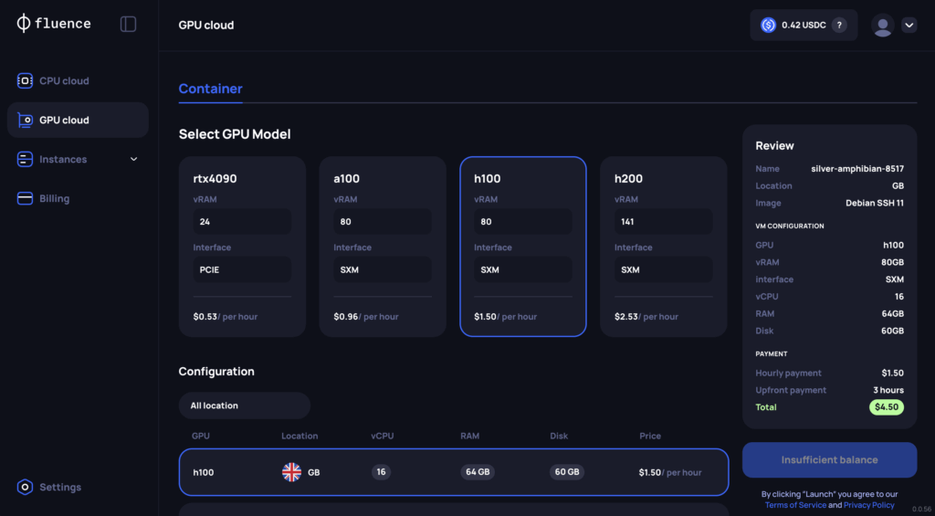Click the Billing card icon
This screenshot has width=935, height=516.
click(x=25, y=199)
